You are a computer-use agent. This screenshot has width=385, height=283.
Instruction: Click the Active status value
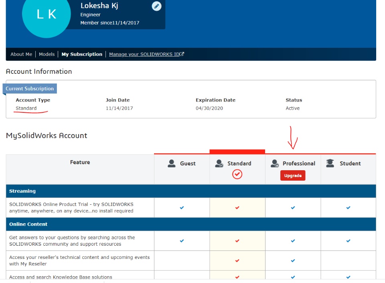292,108
